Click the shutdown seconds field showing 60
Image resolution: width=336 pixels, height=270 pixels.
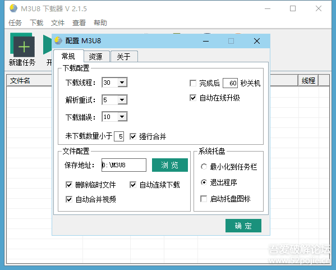(x=230, y=83)
